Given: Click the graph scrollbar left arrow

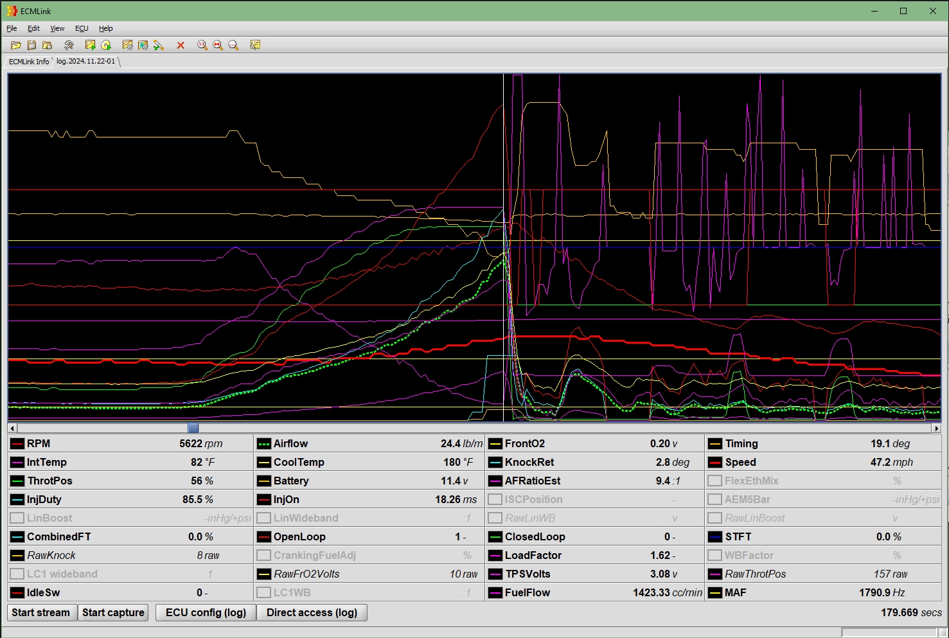Looking at the screenshot, I should point(12,428).
